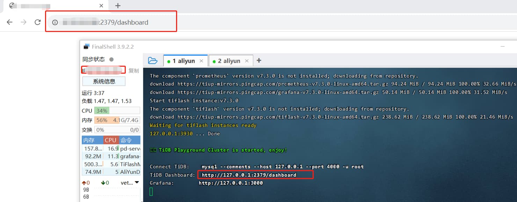Image resolution: width=517 pixels, height=202 pixels.
Task: Copy the IP with 复制 button
Action: click(133, 70)
